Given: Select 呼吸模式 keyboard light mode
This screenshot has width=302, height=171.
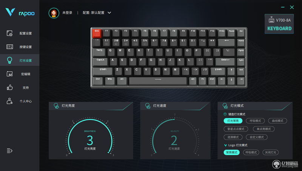Looking at the screenshot, I should coord(255,121).
